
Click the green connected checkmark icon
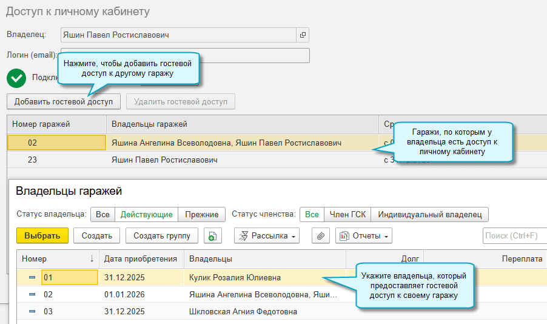point(16,78)
